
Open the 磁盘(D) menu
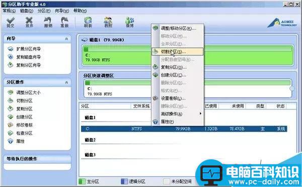point(27,11)
